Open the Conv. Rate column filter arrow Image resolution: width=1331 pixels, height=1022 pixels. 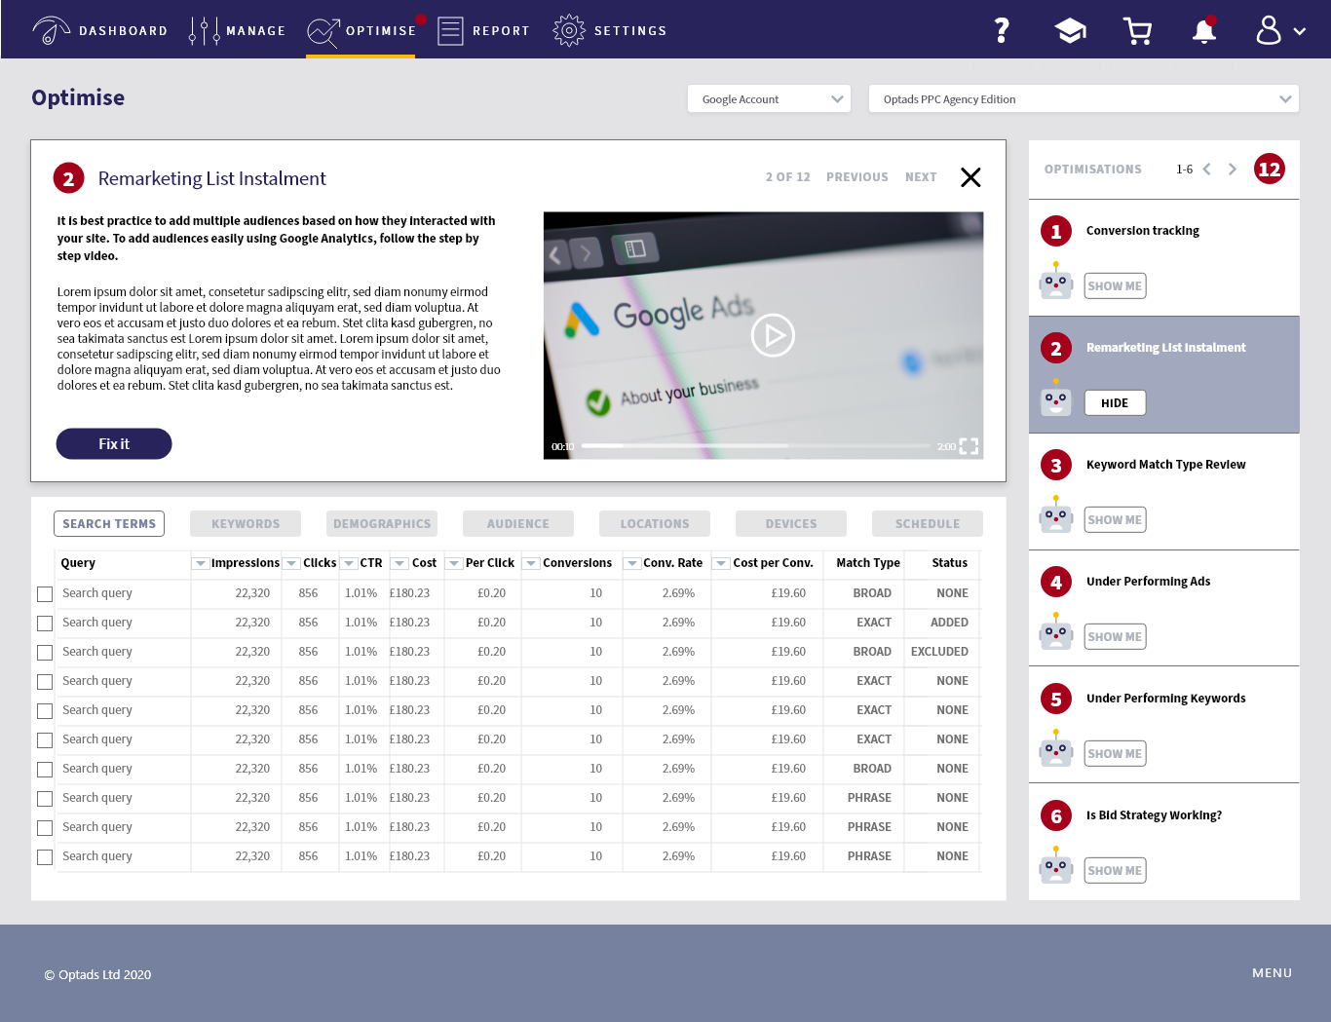click(632, 563)
